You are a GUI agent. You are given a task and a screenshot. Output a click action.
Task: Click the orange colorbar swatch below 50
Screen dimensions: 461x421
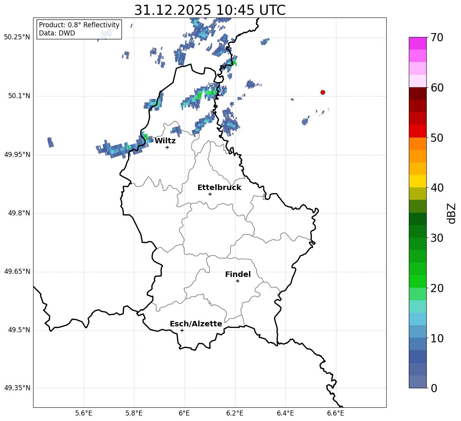coord(417,143)
